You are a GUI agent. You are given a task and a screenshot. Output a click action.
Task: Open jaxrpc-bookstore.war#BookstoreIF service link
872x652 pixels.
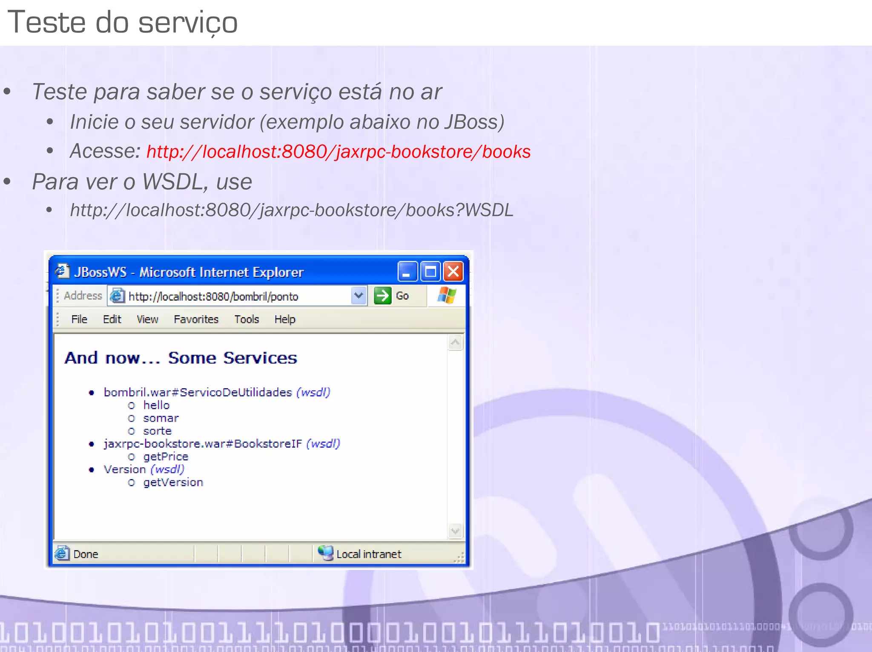click(203, 444)
